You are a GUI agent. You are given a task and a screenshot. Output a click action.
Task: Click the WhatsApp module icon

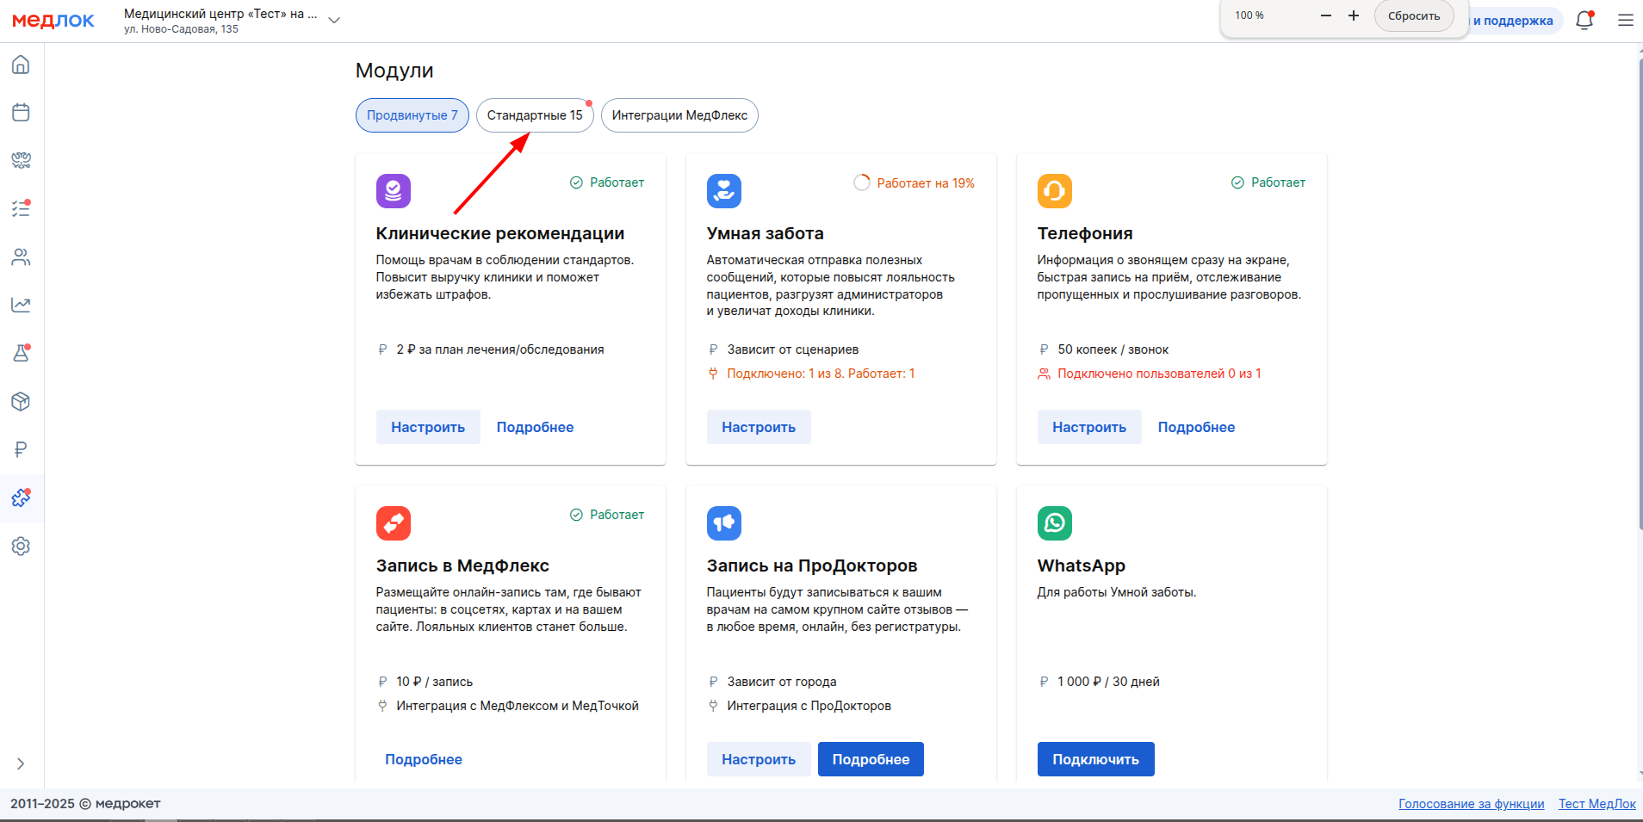[1055, 523]
